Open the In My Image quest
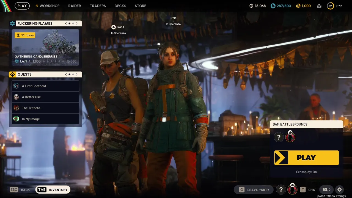This screenshot has height=198, width=352. pyautogui.click(x=45, y=119)
